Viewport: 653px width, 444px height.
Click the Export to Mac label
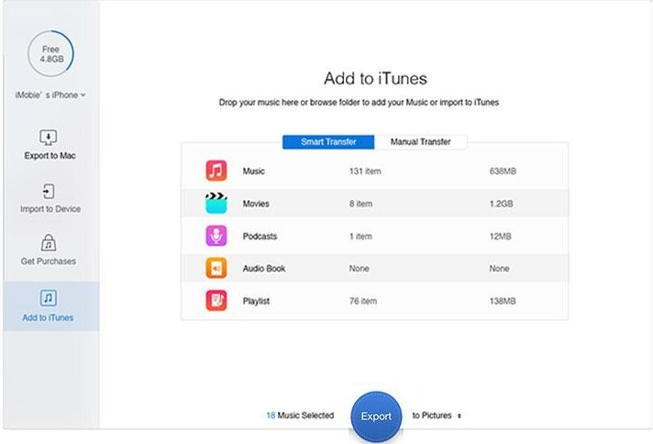[50, 156]
